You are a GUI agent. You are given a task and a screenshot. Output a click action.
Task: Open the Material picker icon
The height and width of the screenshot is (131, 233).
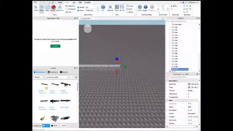pyautogui.click(x=110, y=8)
